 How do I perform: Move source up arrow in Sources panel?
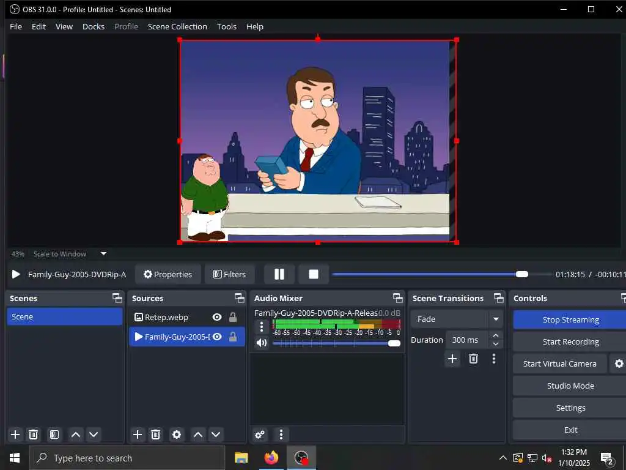(x=197, y=435)
